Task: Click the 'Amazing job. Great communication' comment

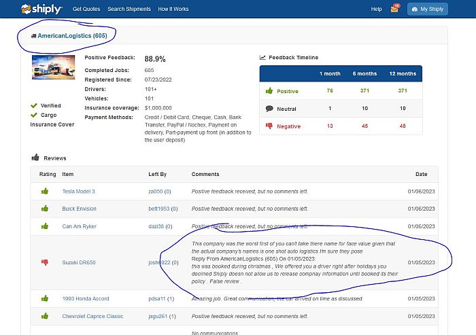Action: 277,298
